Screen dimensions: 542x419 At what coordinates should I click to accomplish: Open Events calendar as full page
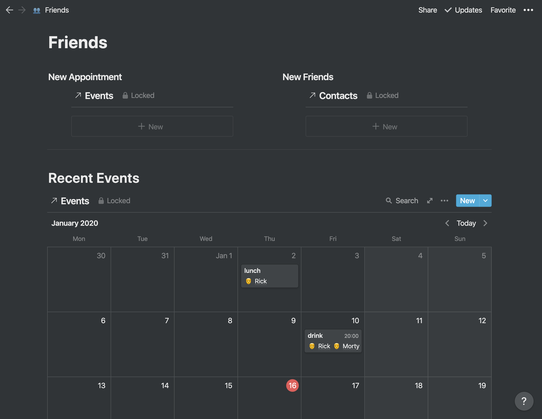(430, 201)
